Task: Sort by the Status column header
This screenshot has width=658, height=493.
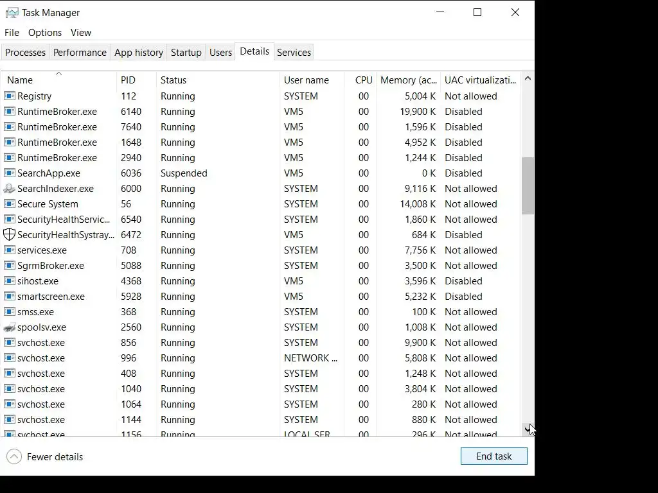Action: click(x=218, y=80)
